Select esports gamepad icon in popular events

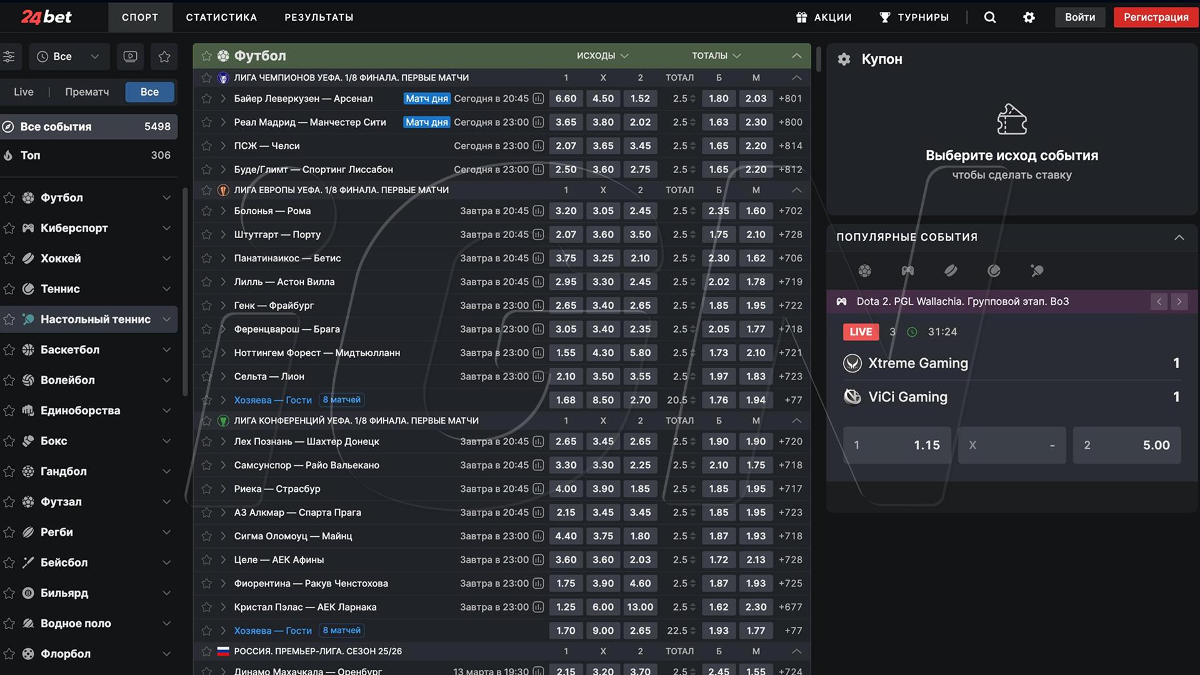pyautogui.click(x=907, y=271)
